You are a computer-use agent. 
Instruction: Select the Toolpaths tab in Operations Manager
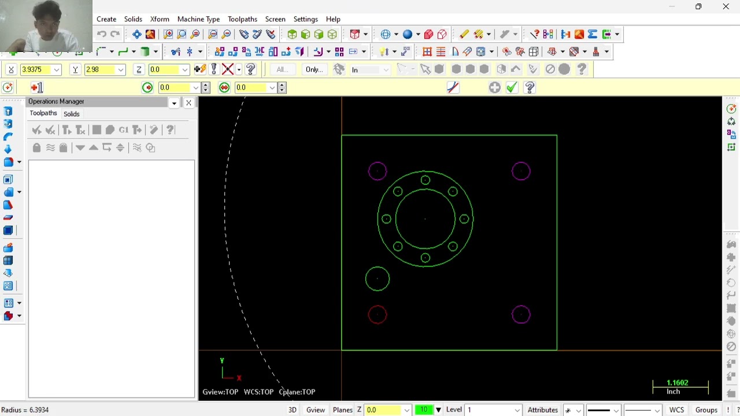point(43,113)
